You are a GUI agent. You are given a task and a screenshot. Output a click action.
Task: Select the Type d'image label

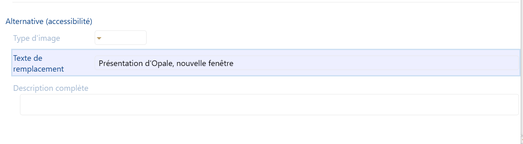37,38
